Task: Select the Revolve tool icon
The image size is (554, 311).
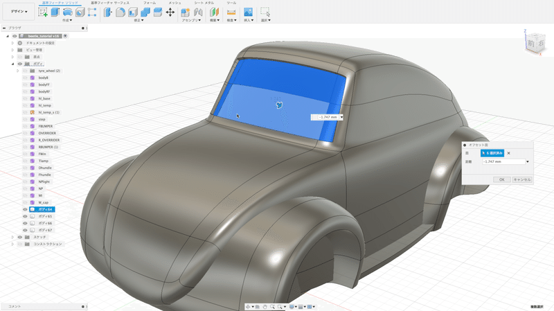Action: (x=68, y=12)
